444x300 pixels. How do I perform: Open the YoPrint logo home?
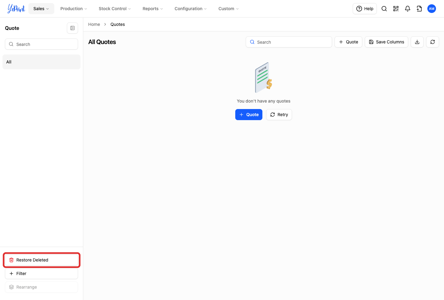click(16, 9)
